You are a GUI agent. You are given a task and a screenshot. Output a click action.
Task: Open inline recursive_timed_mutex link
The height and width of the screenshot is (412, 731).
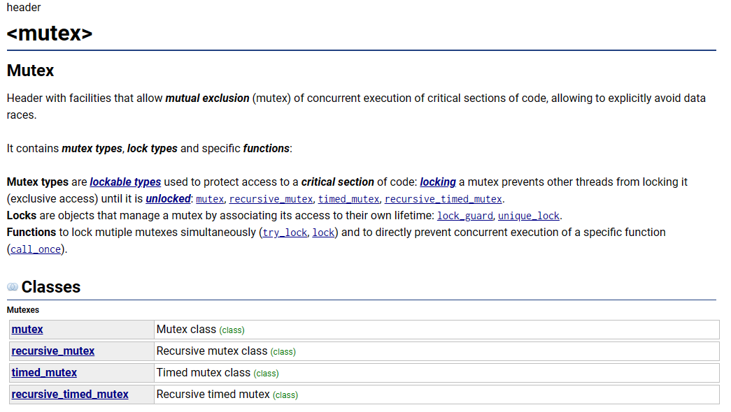443,199
